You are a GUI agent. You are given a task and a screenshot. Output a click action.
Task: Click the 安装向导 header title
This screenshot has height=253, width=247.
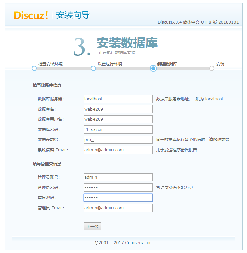click(x=73, y=15)
